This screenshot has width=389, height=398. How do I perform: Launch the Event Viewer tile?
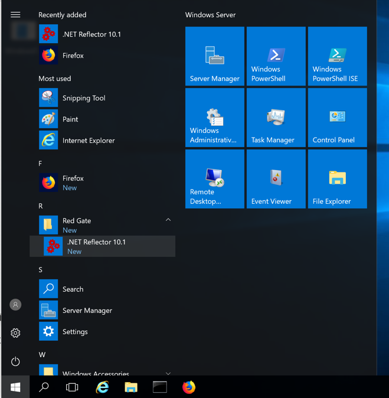[x=276, y=180]
